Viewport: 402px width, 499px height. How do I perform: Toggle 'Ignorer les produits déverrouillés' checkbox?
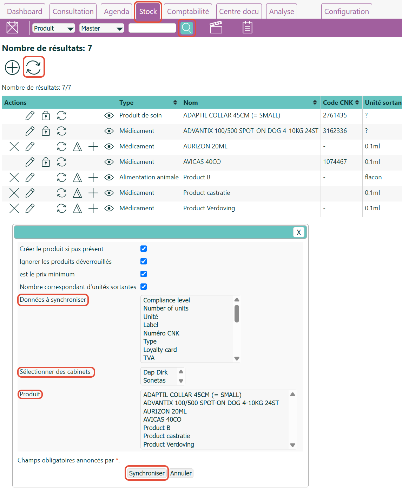(x=144, y=261)
